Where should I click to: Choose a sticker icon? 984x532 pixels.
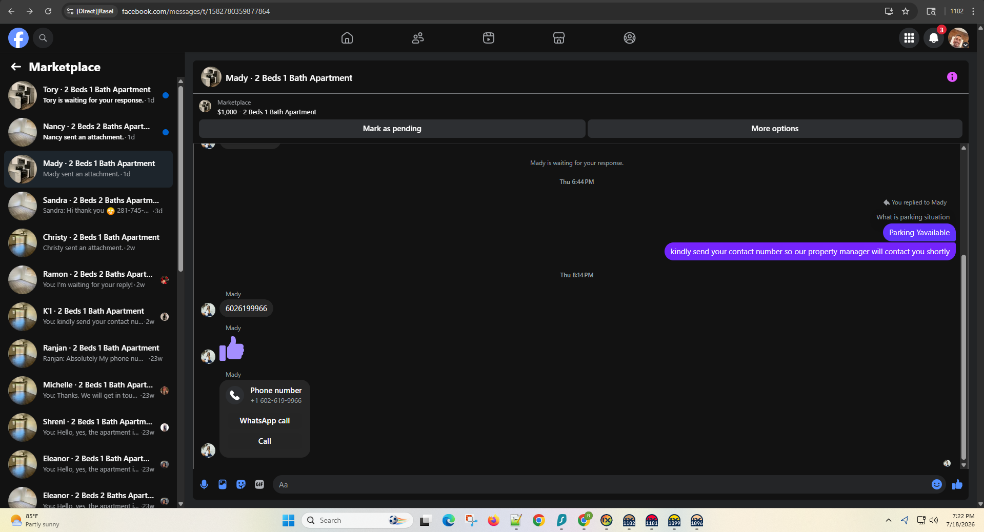241,484
